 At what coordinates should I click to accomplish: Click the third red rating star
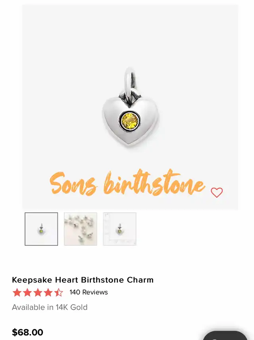click(x=38, y=292)
